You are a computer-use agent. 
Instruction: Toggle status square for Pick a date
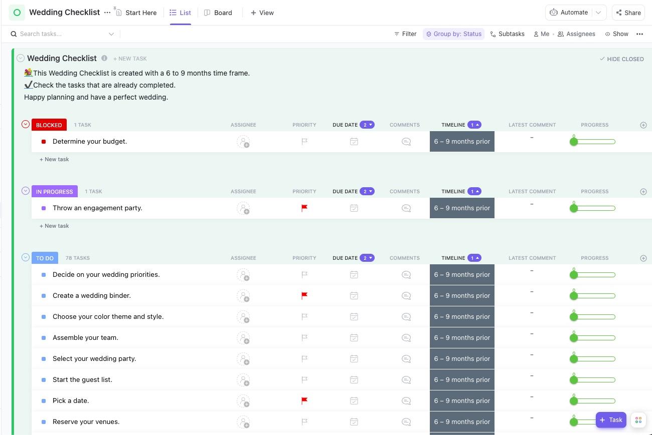(44, 401)
